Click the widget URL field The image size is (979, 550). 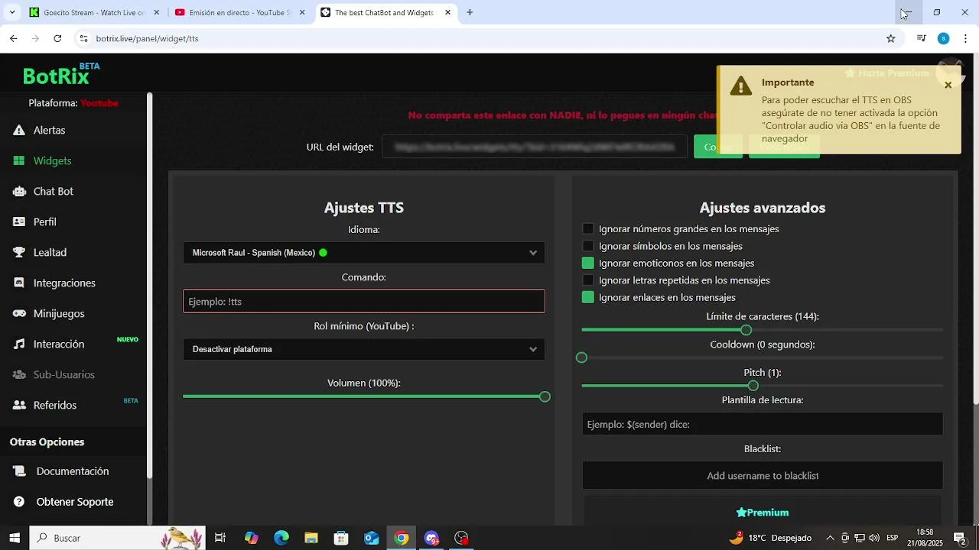535,147
